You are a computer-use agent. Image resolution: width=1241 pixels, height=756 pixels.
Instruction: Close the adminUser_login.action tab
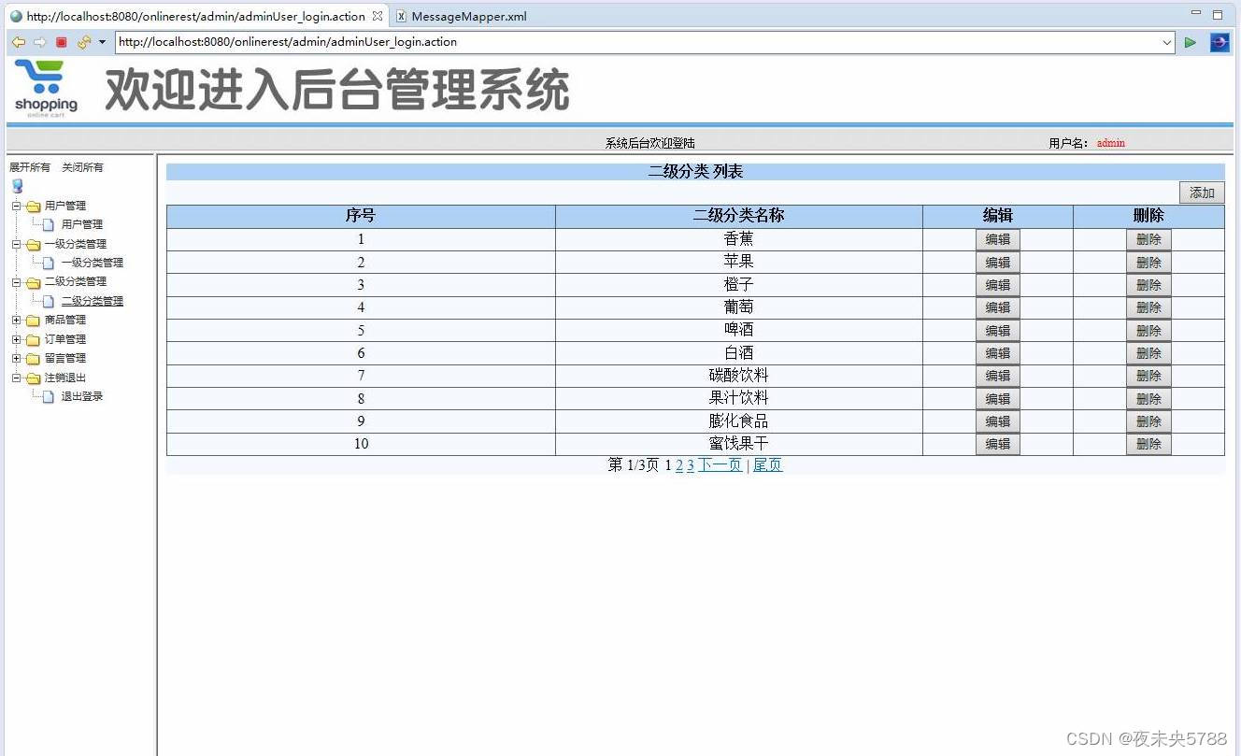[x=378, y=16]
